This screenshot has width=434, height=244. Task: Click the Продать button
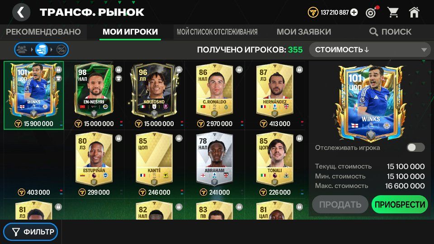click(x=340, y=204)
